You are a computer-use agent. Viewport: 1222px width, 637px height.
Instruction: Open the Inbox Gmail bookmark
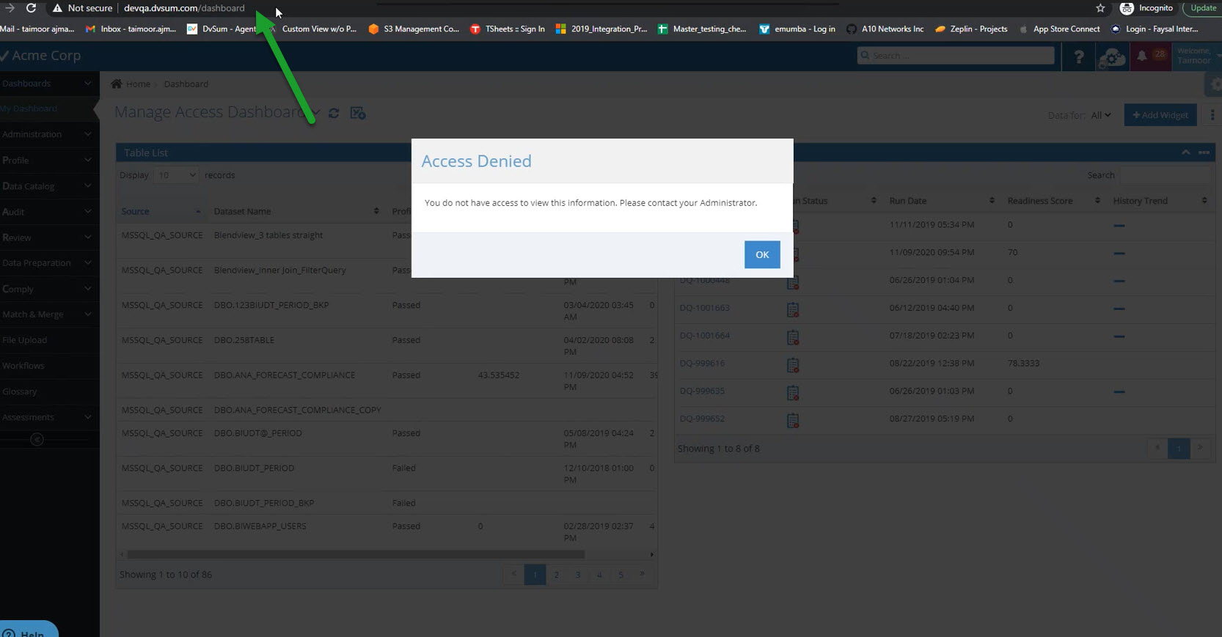(x=131, y=29)
